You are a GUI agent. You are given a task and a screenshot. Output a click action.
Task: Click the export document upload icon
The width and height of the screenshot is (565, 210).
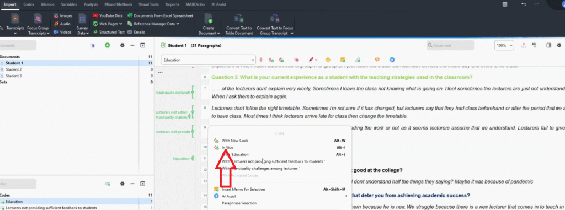[x=524, y=45]
